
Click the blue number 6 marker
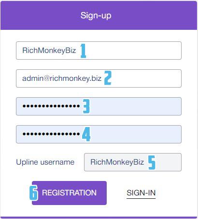click(x=34, y=193)
